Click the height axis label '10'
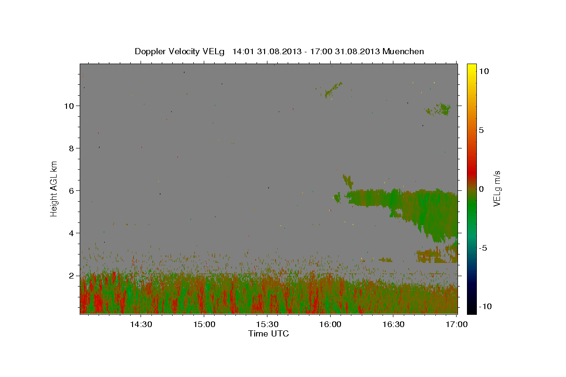This screenshot has width=566, height=377. click(x=69, y=106)
